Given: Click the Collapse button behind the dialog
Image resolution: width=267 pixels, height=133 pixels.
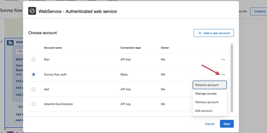Looking at the screenshot, I should pos(259,11).
